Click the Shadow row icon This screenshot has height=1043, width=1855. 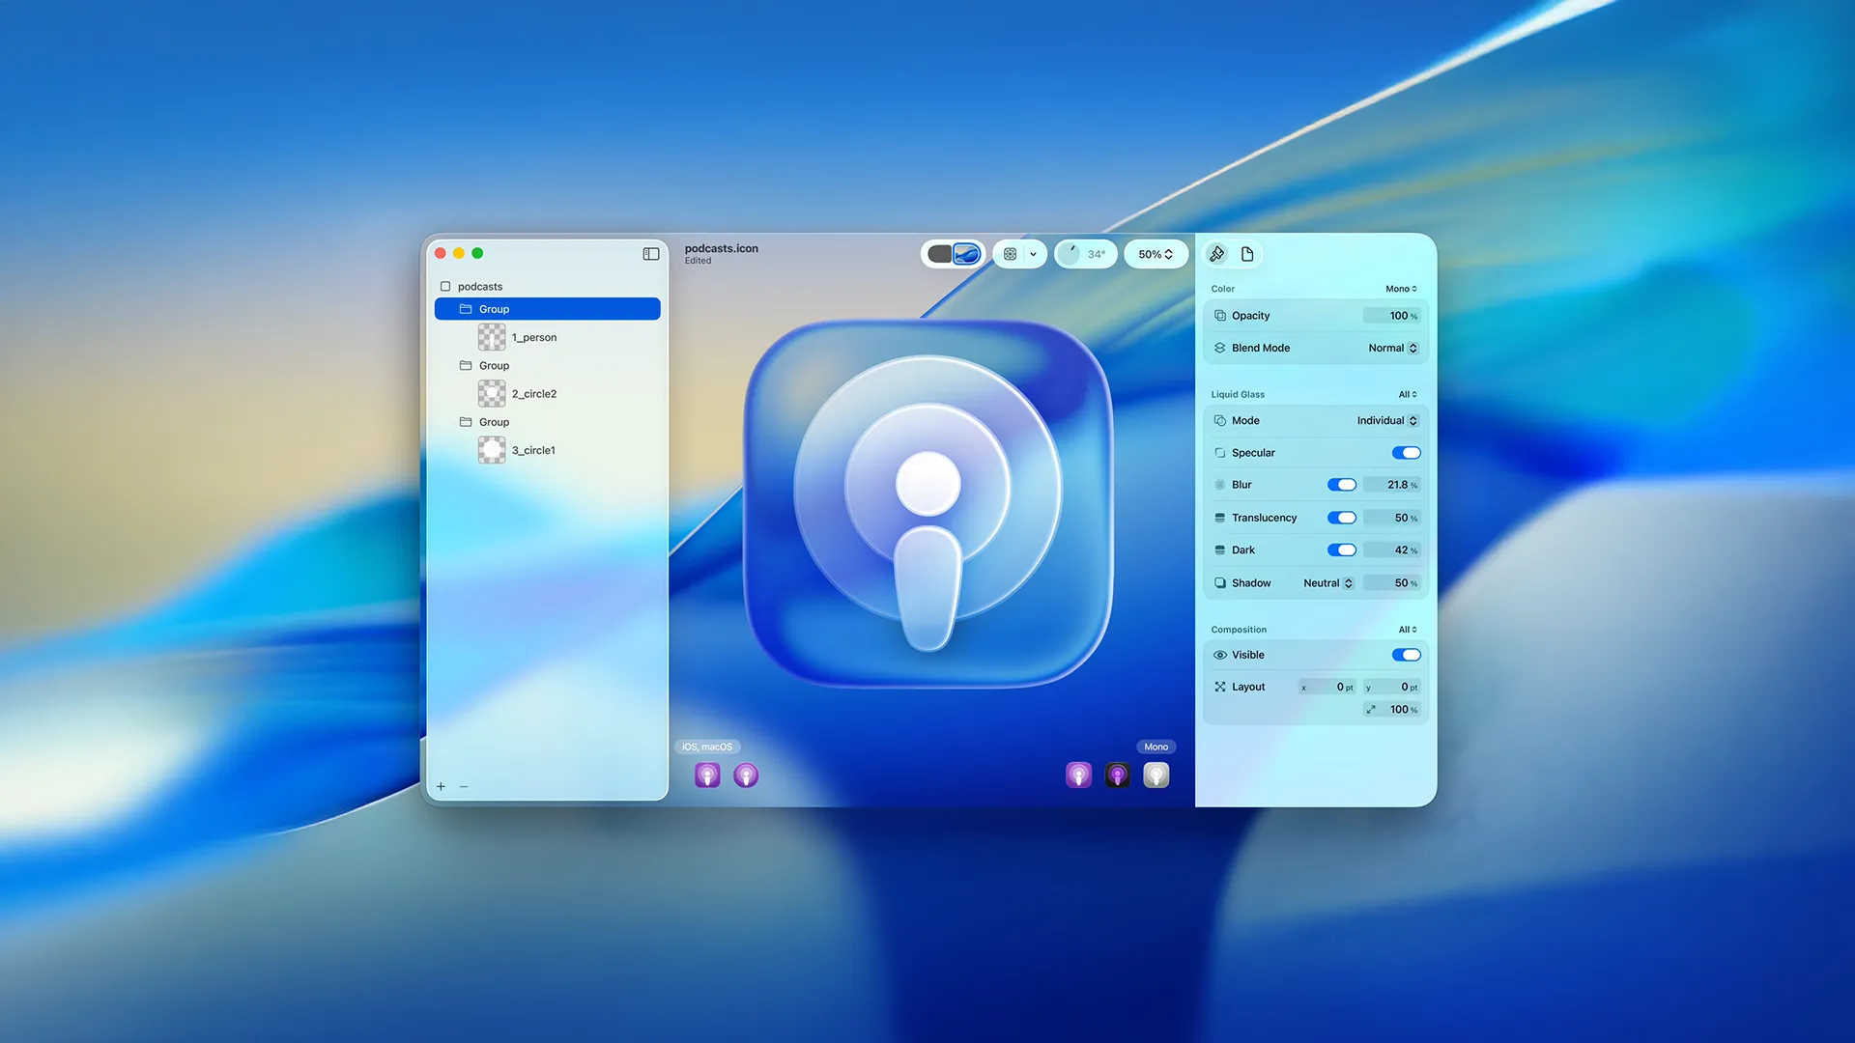1220,583
